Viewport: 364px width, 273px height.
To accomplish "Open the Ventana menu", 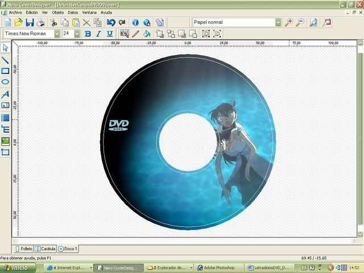I will click(x=89, y=13).
